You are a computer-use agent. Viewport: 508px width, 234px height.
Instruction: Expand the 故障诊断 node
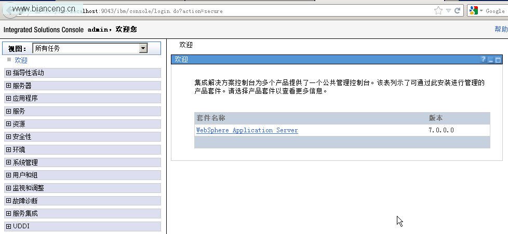click(x=8, y=201)
